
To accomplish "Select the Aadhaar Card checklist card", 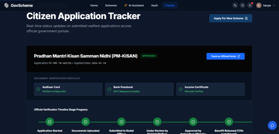I will [68, 89].
